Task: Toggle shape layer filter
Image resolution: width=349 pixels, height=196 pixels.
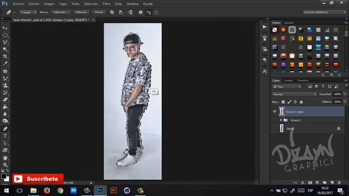Action: pyautogui.click(x=329, y=87)
